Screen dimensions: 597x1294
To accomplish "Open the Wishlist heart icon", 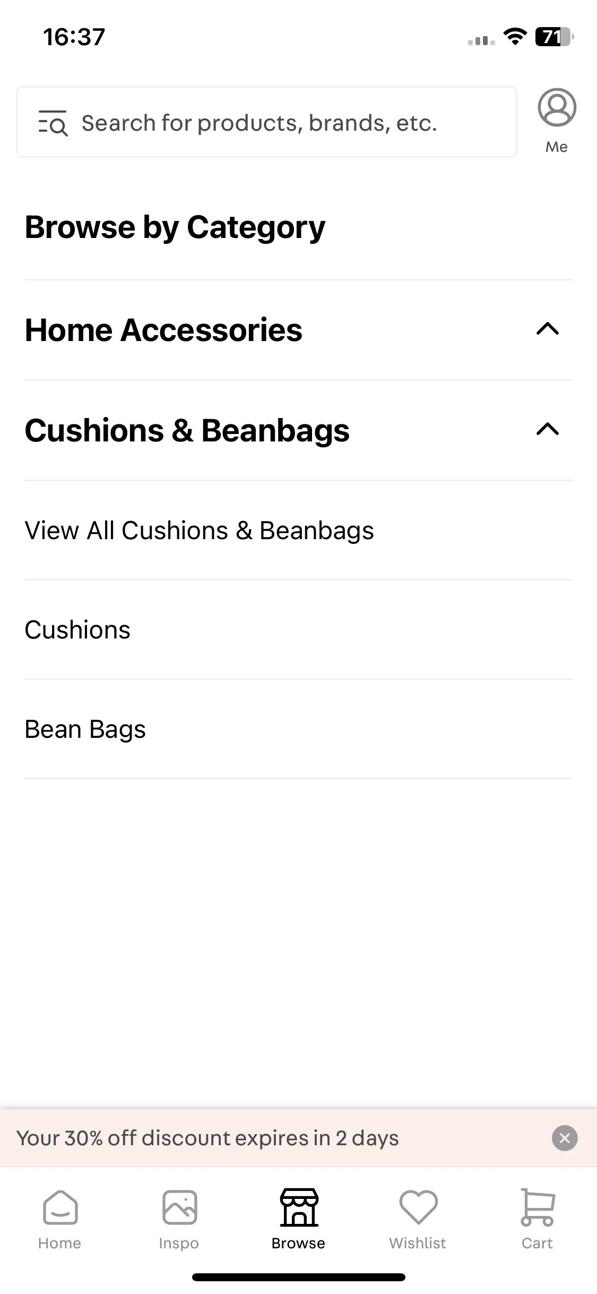I will pos(418,1207).
